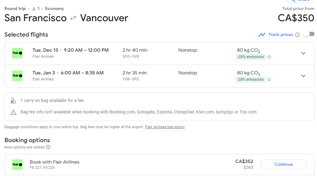Click the Share button at the top
The height and width of the screenshot is (176, 317).
tap(300, 1)
